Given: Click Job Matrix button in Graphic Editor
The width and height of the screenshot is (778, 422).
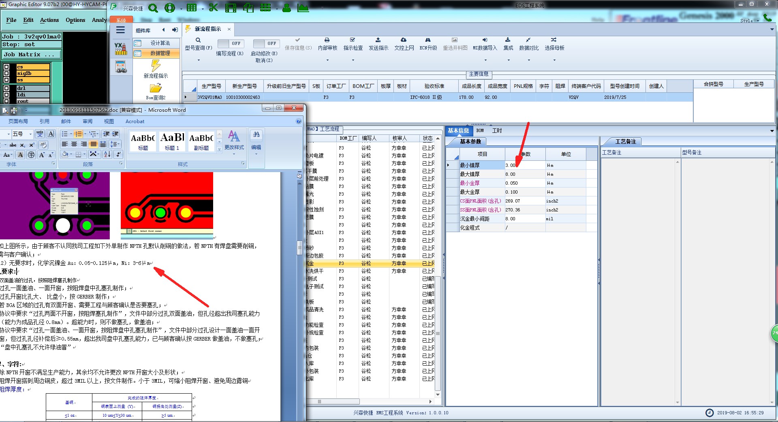Looking at the screenshot, I should click(32, 54).
